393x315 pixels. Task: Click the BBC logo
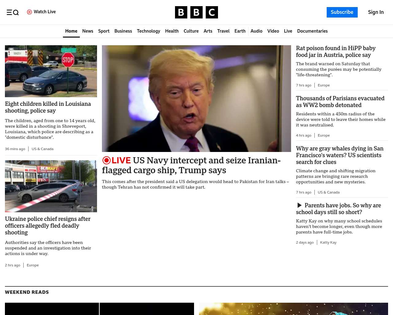tap(196, 12)
